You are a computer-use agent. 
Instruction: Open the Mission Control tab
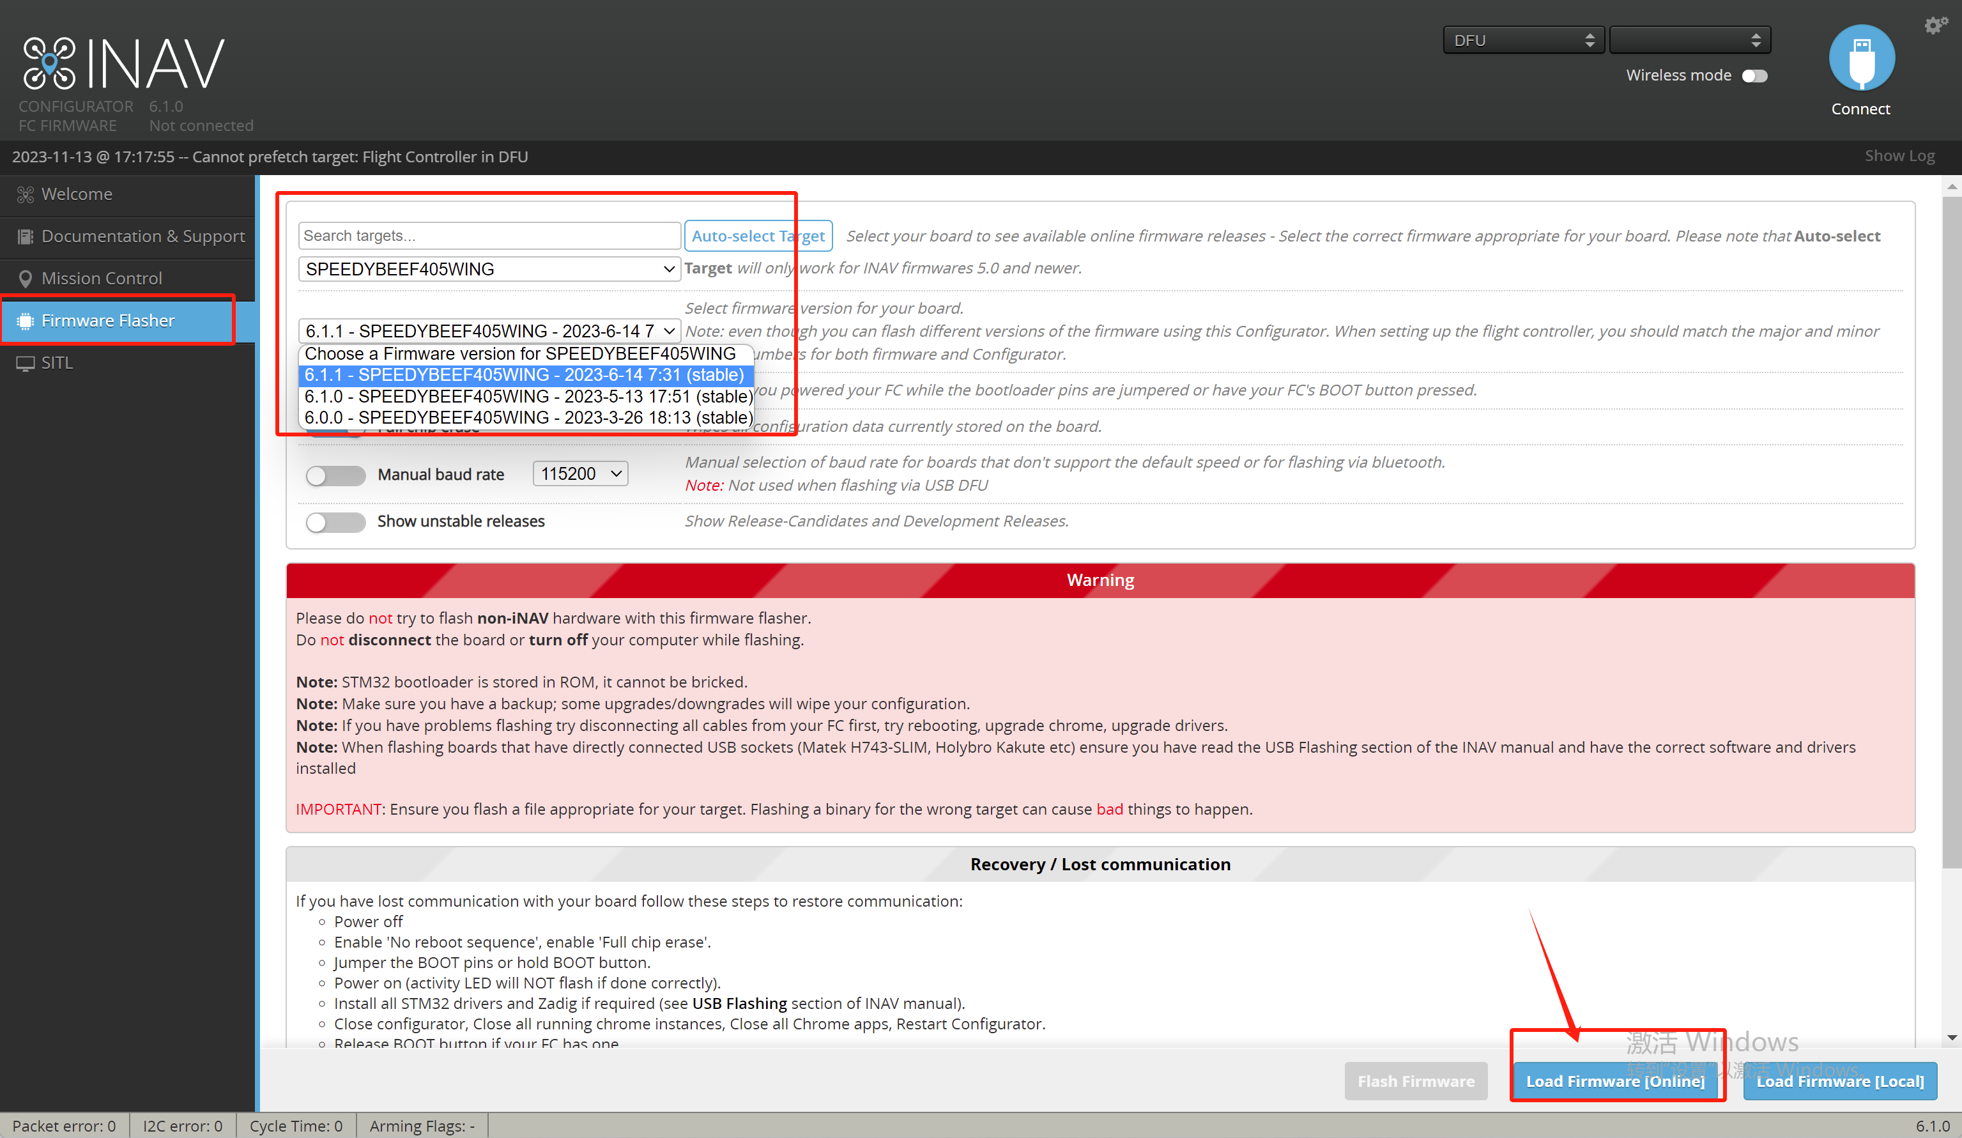[x=128, y=278]
